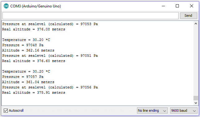Image resolution: width=200 pixels, height=117 pixels.
Task: Click the line 'Real altitude = 376.08 meters'
Action: click(x=34, y=29)
